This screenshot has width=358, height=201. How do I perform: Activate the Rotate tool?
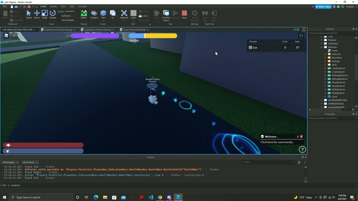point(53,15)
